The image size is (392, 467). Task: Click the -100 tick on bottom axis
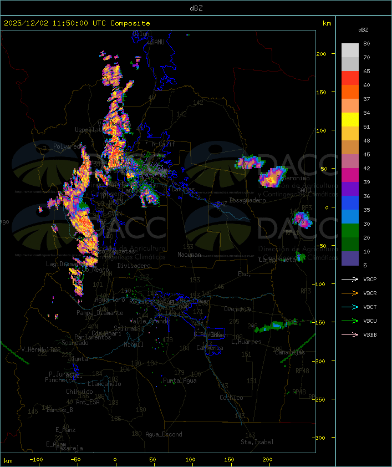(x=36, y=460)
